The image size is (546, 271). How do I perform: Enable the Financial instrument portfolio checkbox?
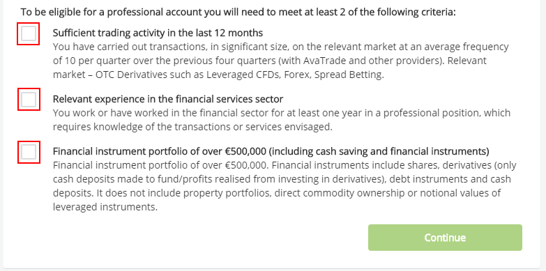pyautogui.click(x=29, y=152)
